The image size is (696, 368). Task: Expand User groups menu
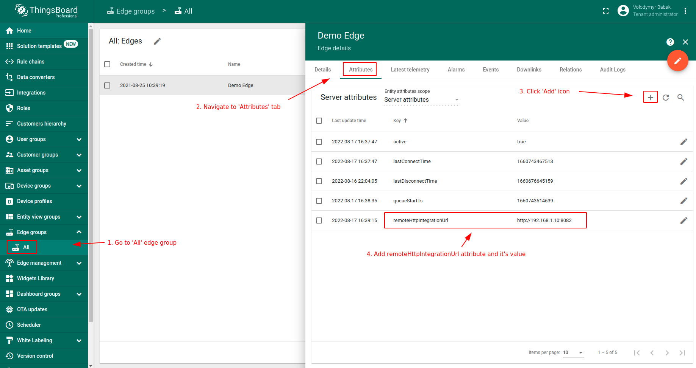click(44, 139)
